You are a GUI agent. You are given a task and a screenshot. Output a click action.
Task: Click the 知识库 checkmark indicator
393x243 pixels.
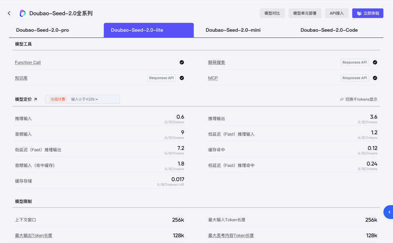point(182,78)
